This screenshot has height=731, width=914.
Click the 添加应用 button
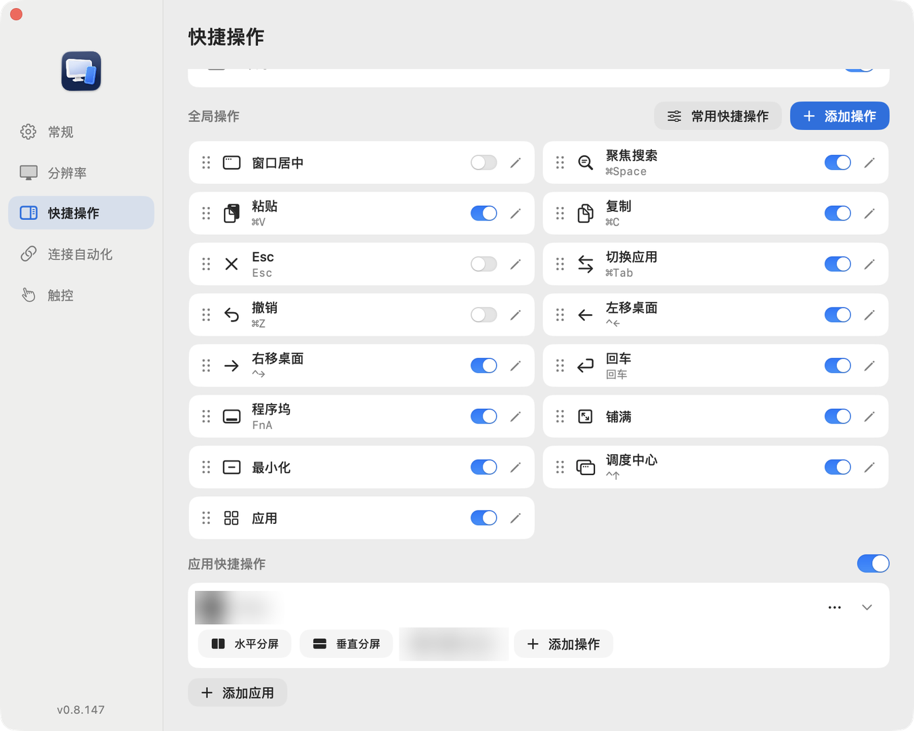point(238,692)
